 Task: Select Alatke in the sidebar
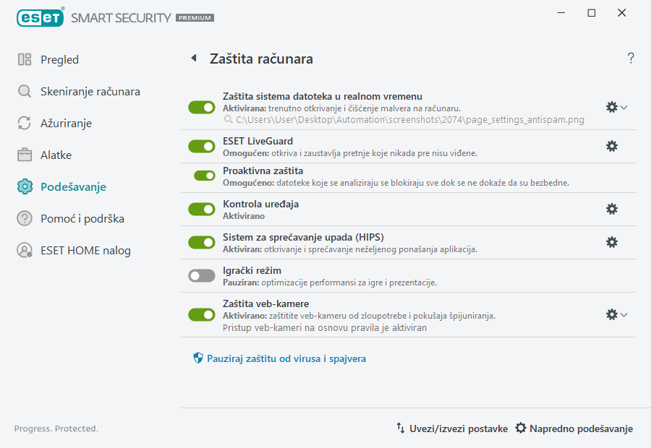[x=24, y=155]
